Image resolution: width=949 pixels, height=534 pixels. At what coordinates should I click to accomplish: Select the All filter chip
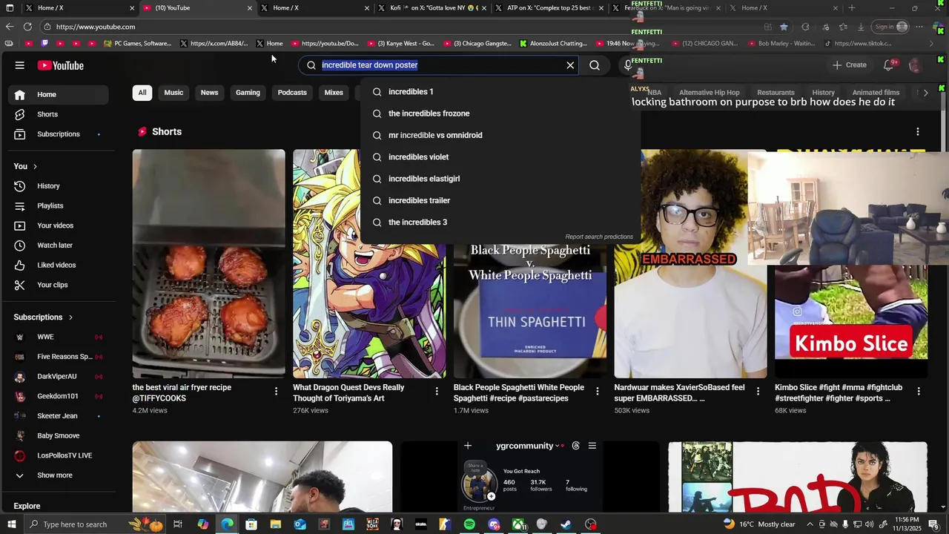pyautogui.click(x=142, y=93)
